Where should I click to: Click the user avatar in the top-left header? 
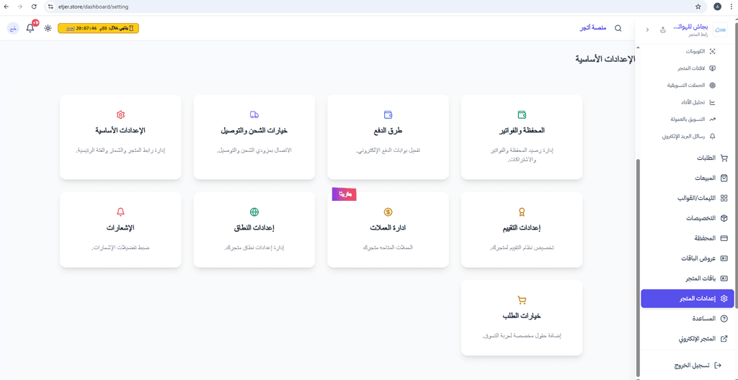[x=13, y=28]
